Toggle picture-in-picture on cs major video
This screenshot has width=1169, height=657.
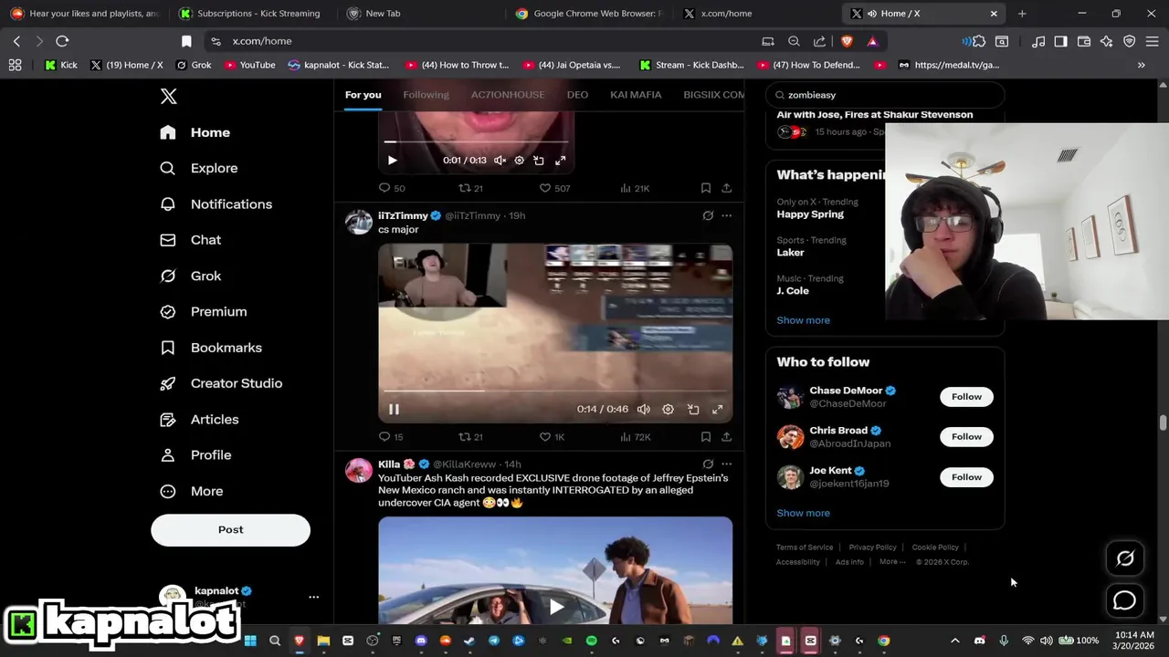(693, 410)
